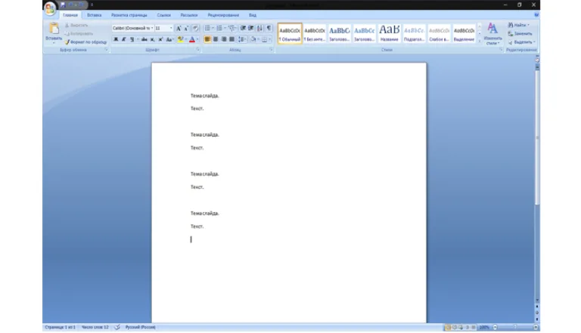Image resolution: width=581 pixels, height=333 pixels.
Task: Apply the Без интервала style
Action: (315, 33)
